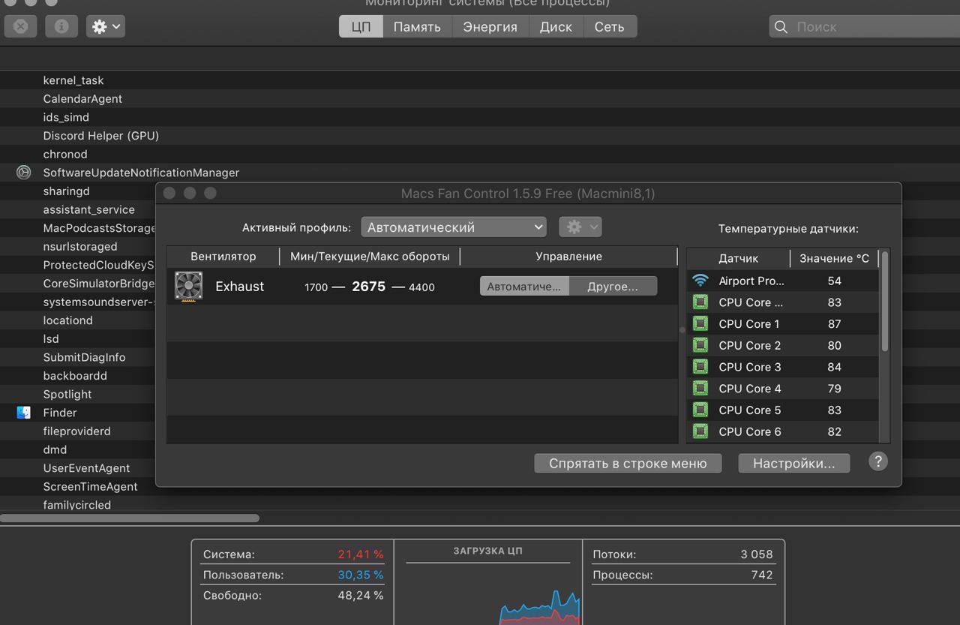
Task: Click the help question mark button
Action: pos(878,461)
